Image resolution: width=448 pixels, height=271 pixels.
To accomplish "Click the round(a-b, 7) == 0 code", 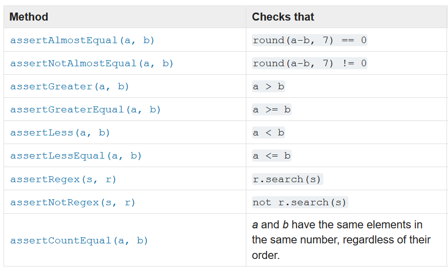I will 309,40.
